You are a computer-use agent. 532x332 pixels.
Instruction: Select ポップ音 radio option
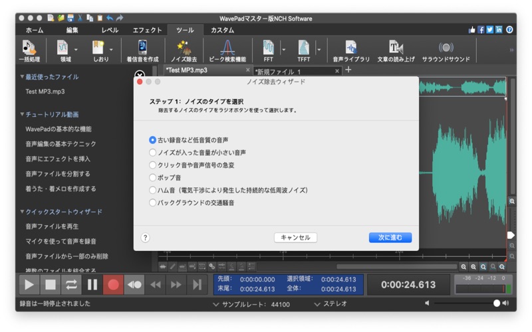click(153, 177)
